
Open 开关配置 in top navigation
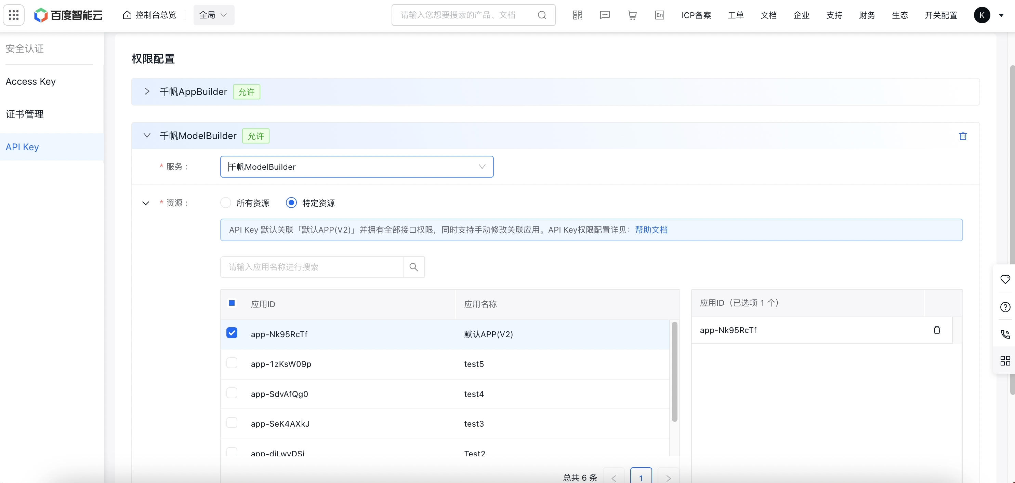click(x=941, y=15)
